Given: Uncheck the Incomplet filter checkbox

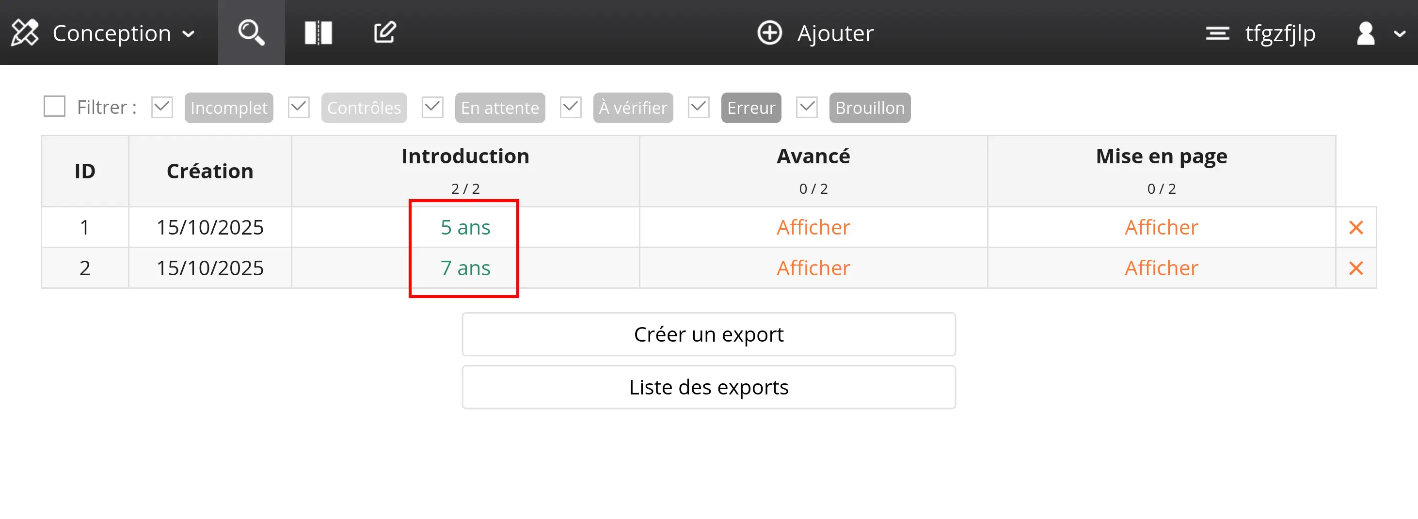Looking at the screenshot, I should tap(162, 107).
